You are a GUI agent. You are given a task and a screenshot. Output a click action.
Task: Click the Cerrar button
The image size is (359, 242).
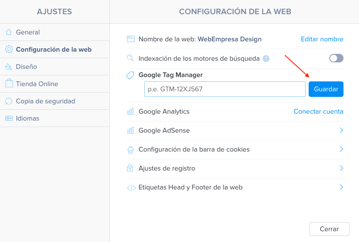329,229
